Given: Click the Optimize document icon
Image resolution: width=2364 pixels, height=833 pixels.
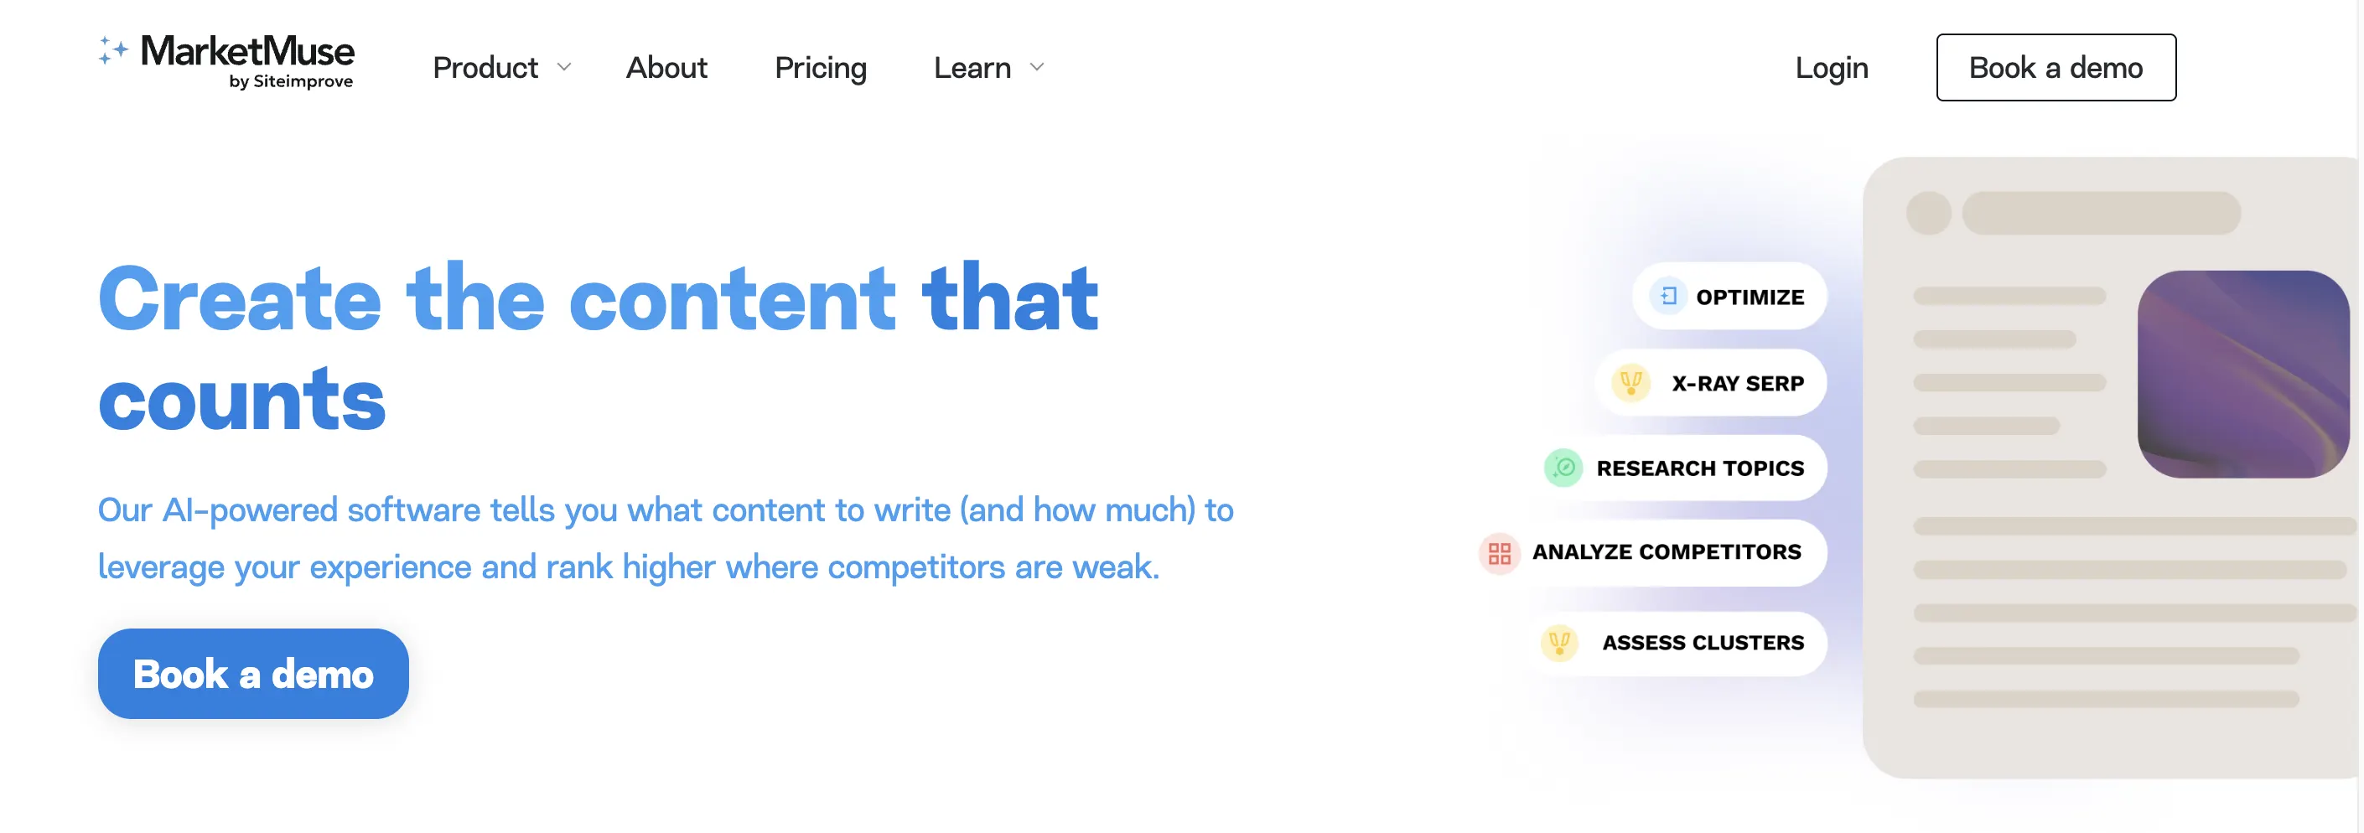Looking at the screenshot, I should coord(1667,297).
